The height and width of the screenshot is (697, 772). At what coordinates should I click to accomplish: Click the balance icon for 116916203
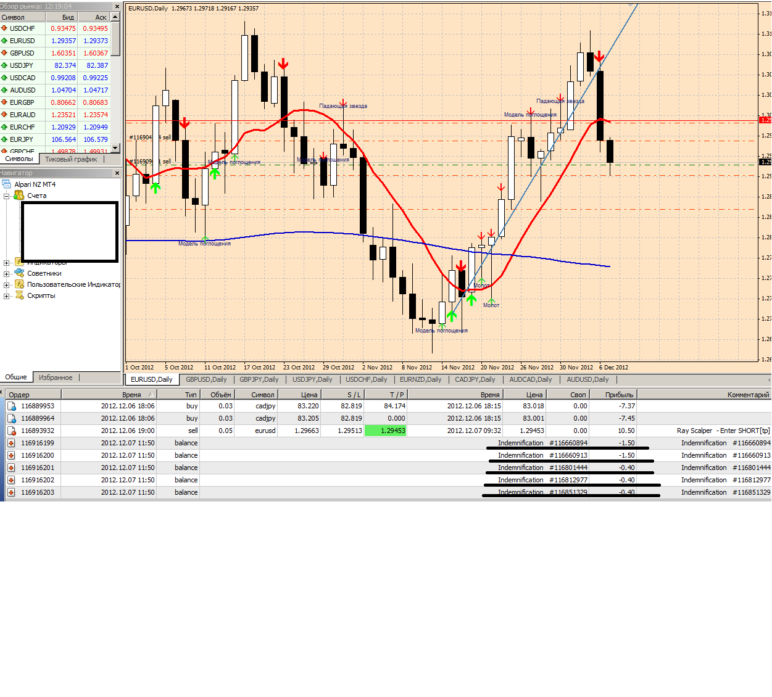point(11,492)
